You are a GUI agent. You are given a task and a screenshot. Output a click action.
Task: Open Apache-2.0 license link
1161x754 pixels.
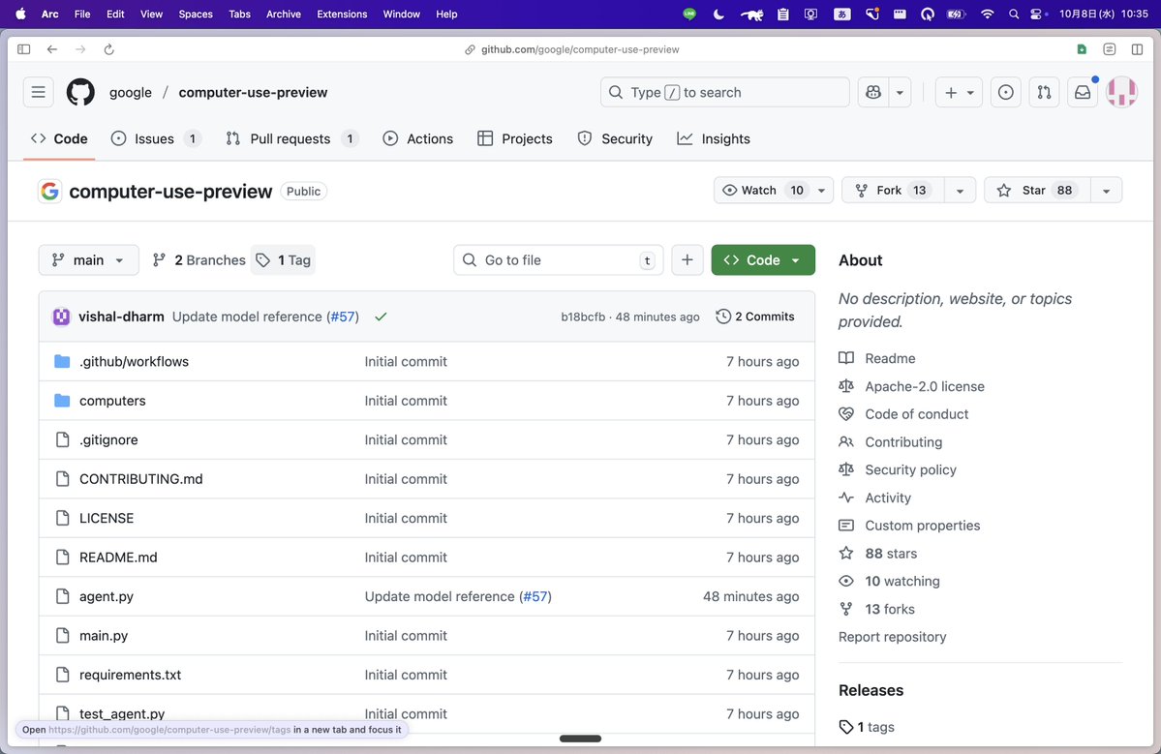[x=925, y=386]
